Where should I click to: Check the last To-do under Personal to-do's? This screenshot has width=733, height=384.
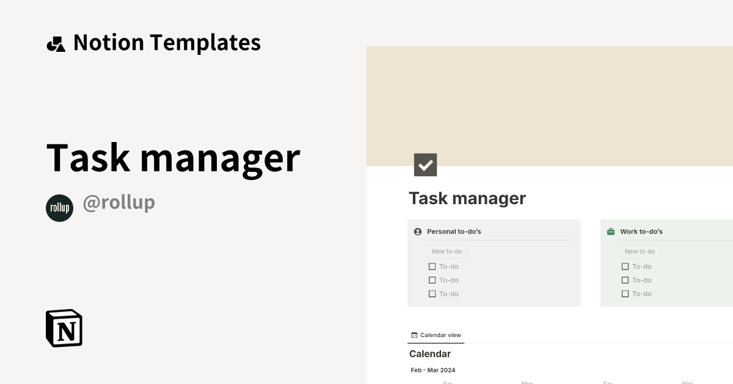click(x=432, y=293)
